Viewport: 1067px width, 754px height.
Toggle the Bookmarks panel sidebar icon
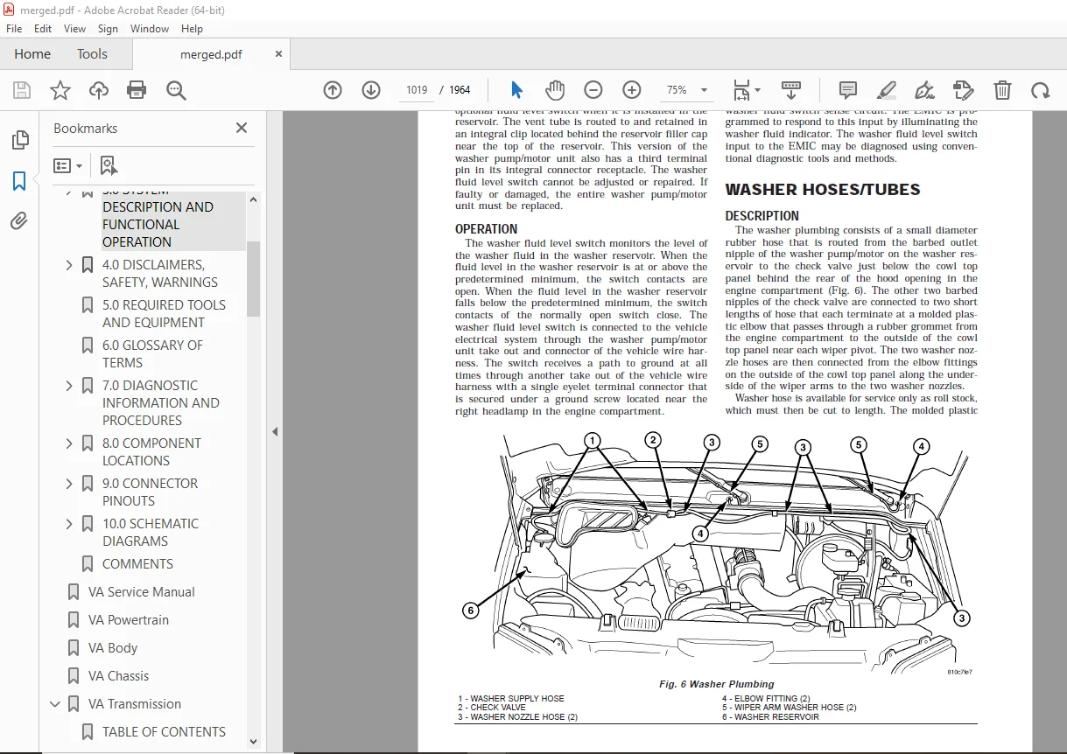point(19,181)
